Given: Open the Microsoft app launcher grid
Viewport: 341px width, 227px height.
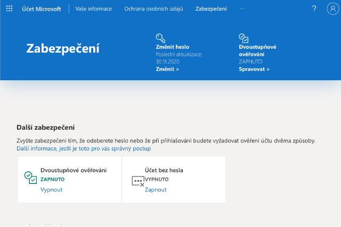Looking at the screenshot, I should (10, 9).
